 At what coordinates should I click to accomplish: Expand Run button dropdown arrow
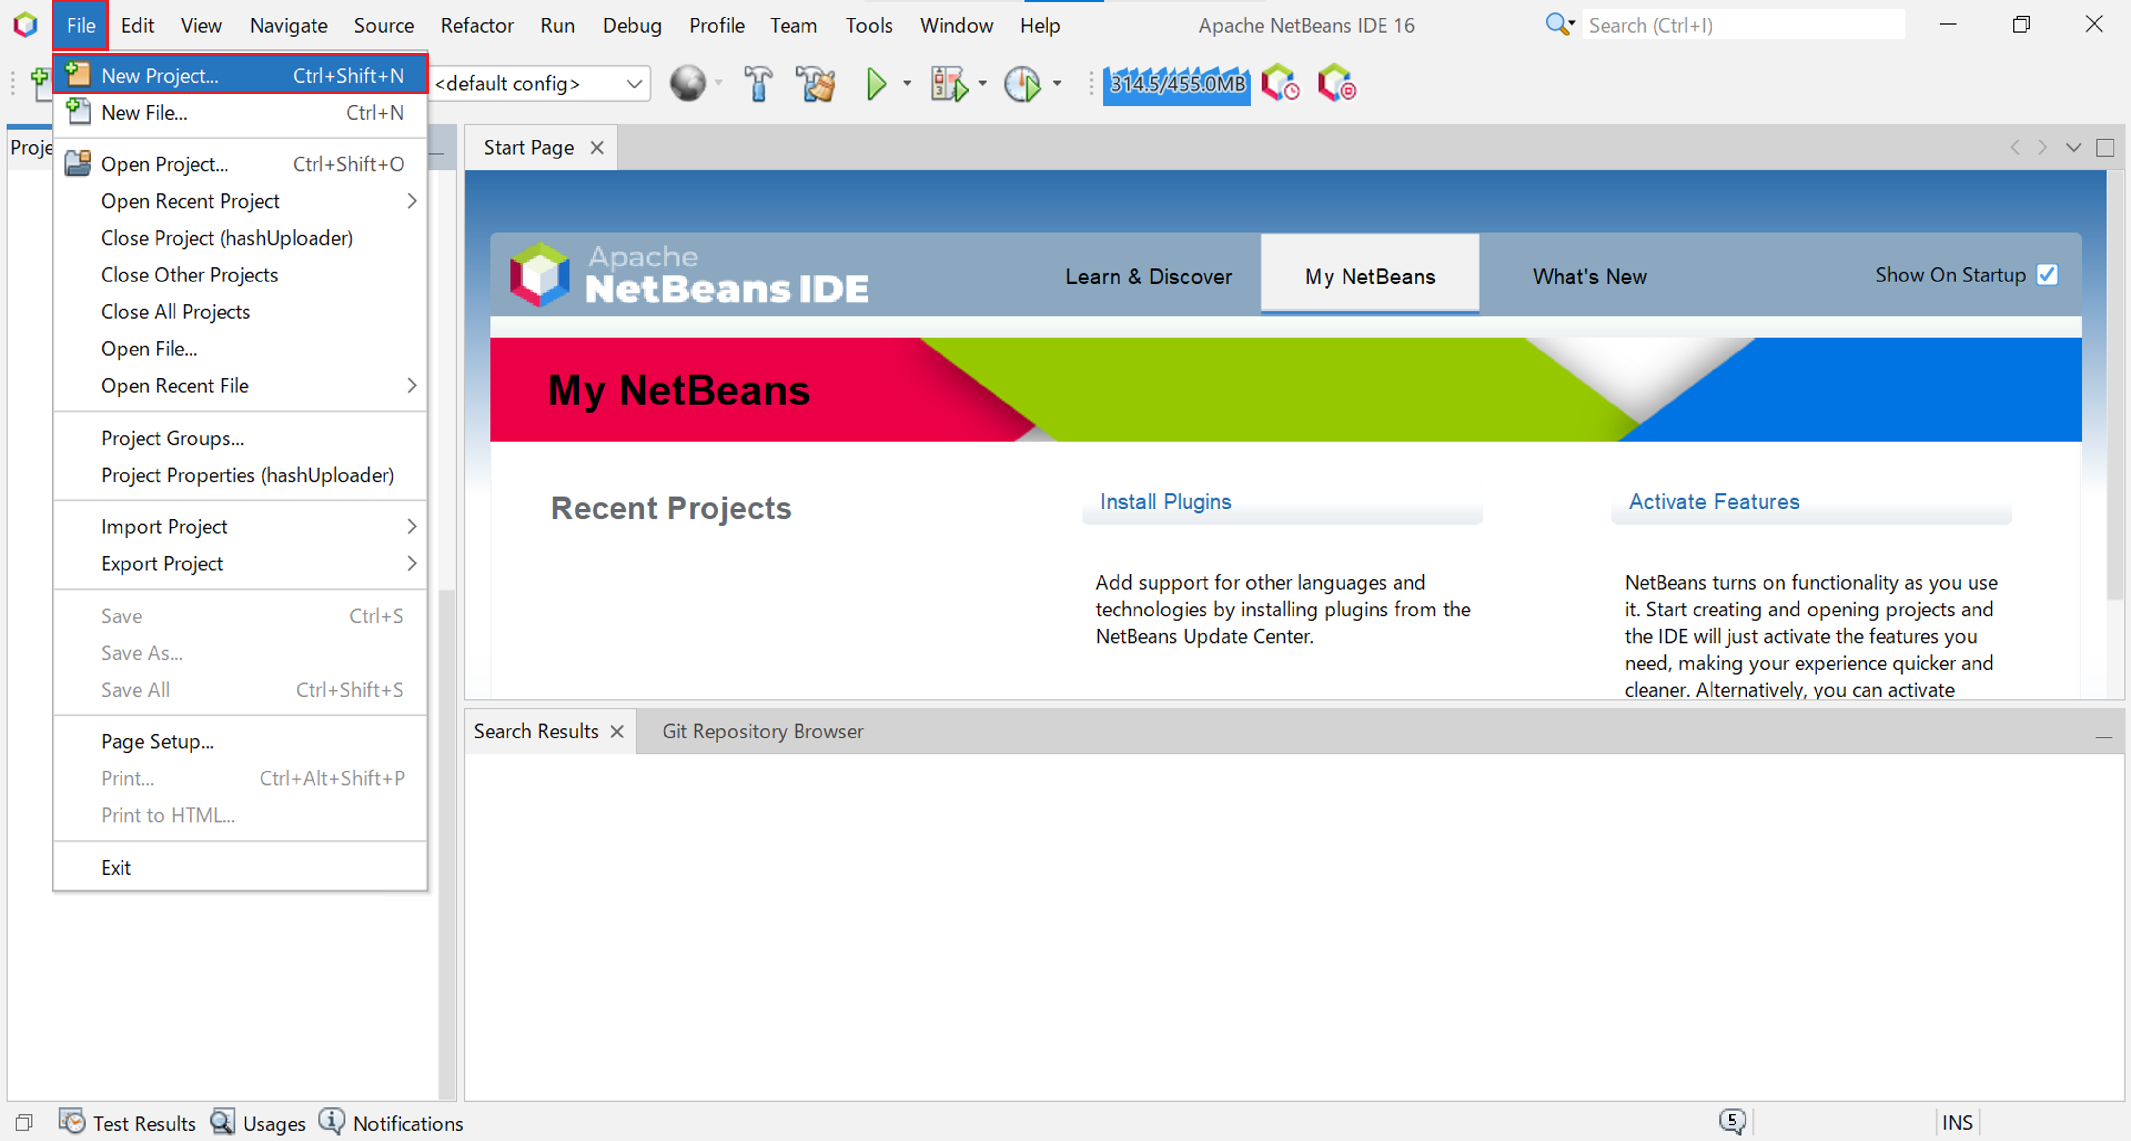tap(907, 84)
